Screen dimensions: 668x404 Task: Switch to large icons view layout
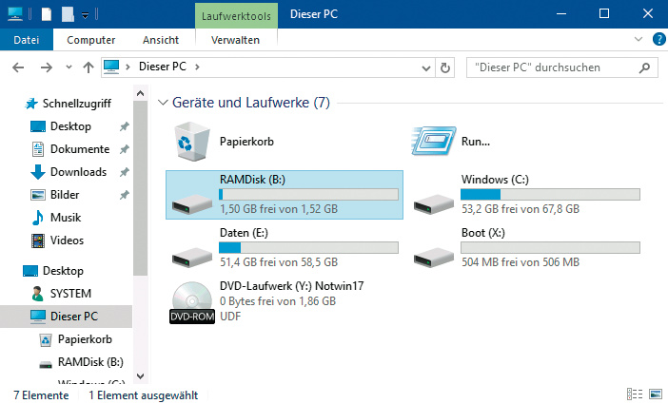coord(656,394)
